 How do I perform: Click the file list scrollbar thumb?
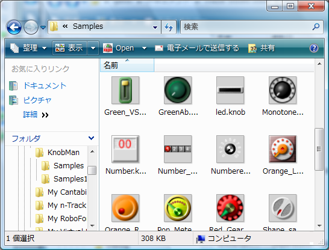coord(319,149)
